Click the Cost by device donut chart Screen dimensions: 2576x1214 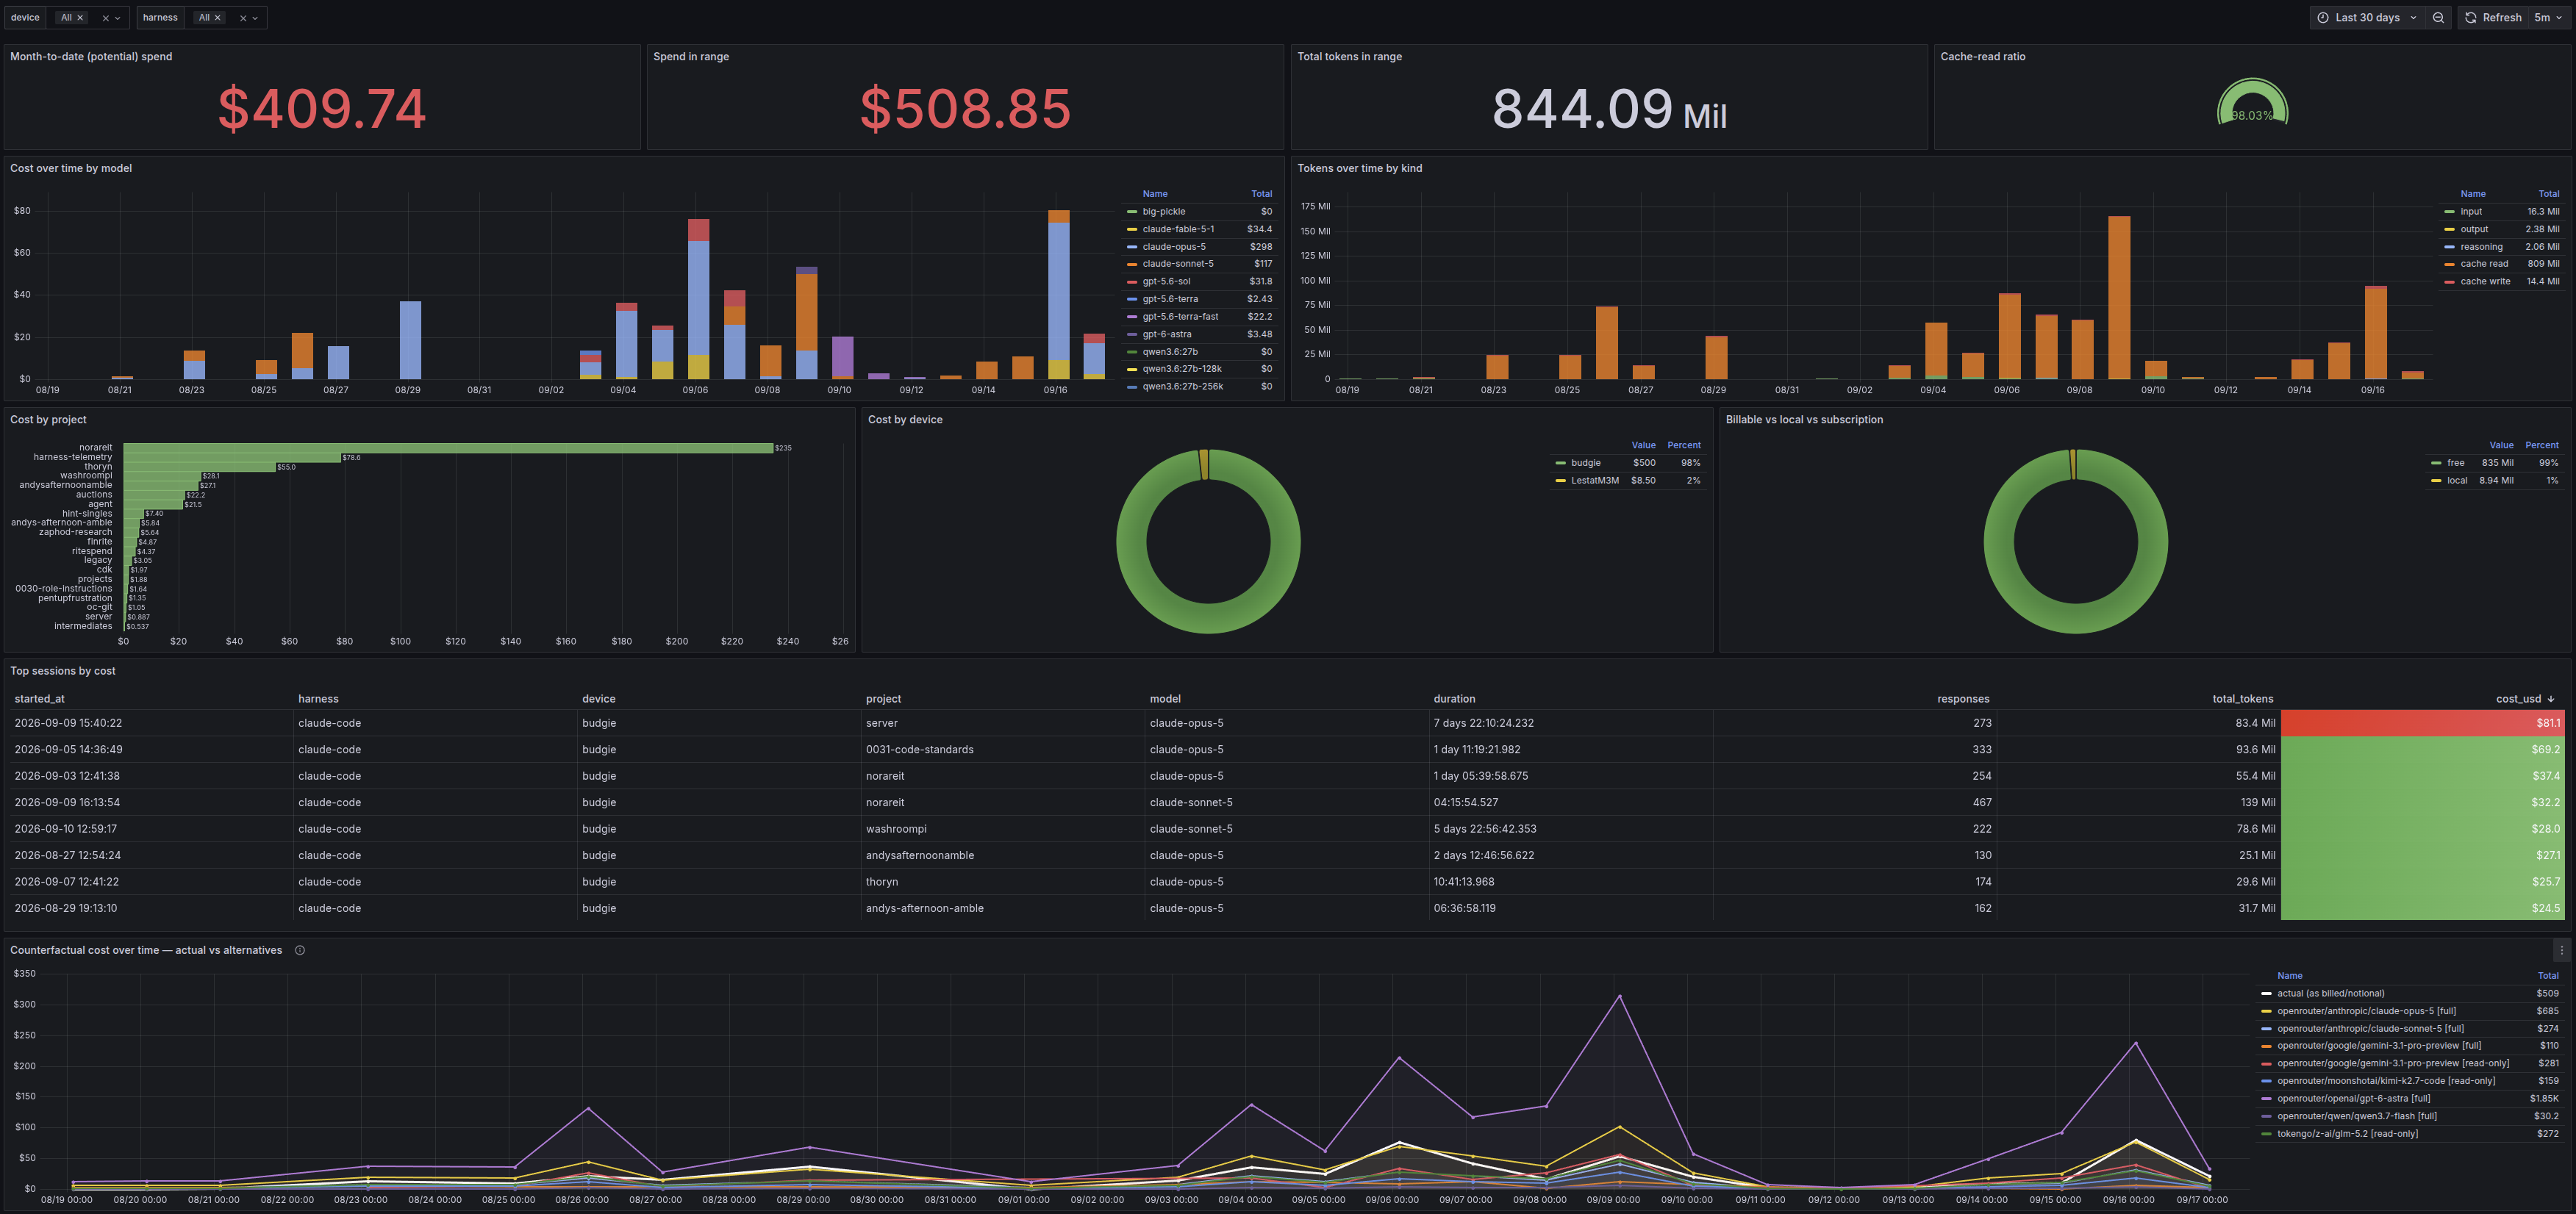click(1208, 541)
